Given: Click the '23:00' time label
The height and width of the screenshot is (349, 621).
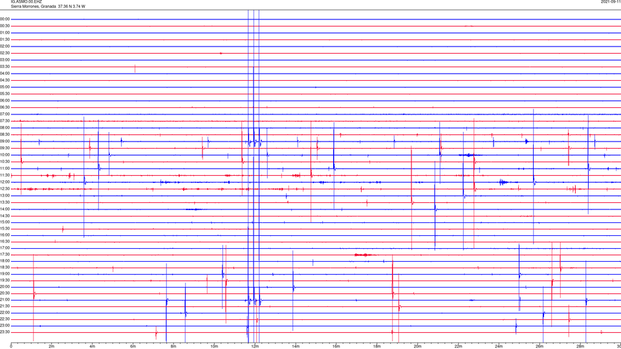Looking at the screenshot, I should point(5,325).
